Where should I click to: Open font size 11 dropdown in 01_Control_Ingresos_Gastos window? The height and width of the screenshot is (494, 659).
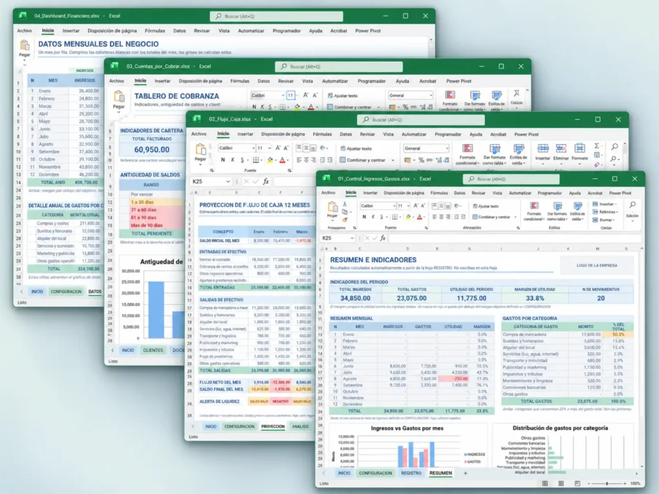coord(408,206)
